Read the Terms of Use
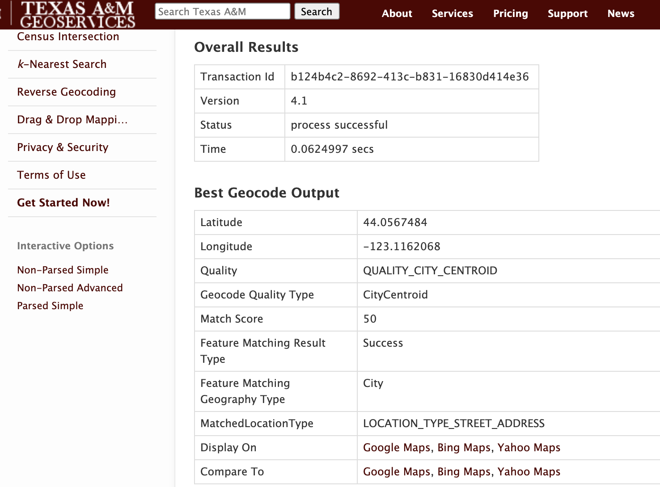Image resolution: width=660 pixels, height=487 pixels. pyautogui.click(x=51, y=175)
